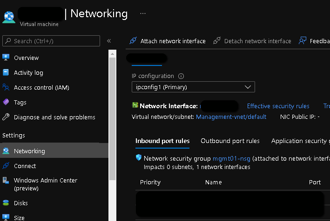
Task: Click the IP configuration info icon
Action: coord(181,76)
